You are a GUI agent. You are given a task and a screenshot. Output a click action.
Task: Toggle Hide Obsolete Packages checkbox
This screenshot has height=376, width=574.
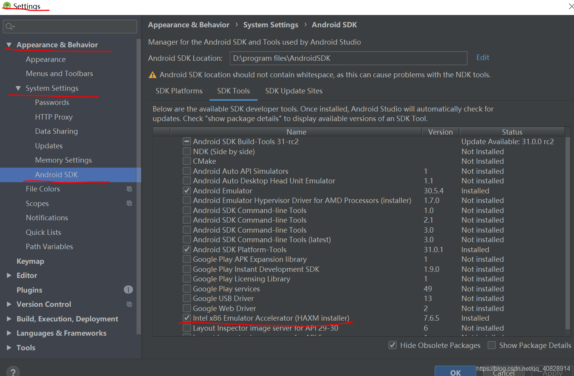coord(393,345)
